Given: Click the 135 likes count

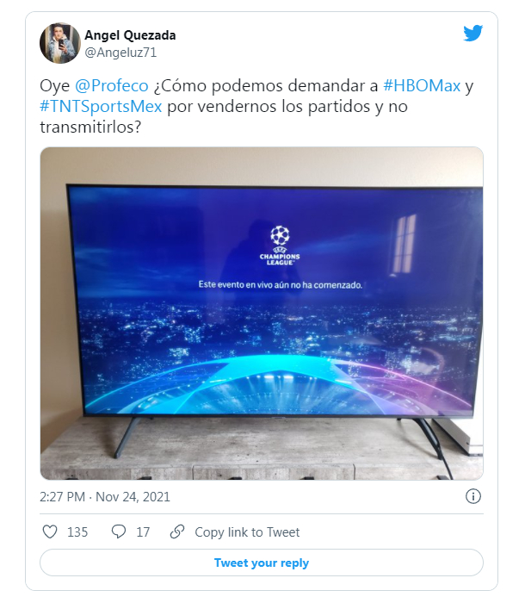Looking at the screenshot, I should click(77, 532).
